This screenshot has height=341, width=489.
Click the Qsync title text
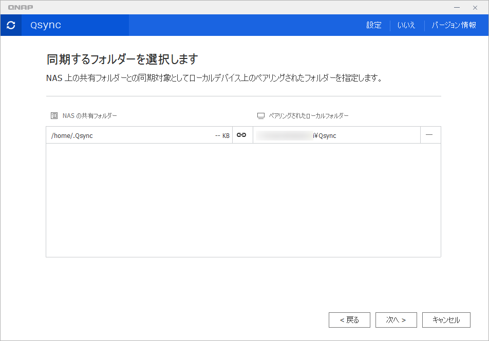click(46, 25)
